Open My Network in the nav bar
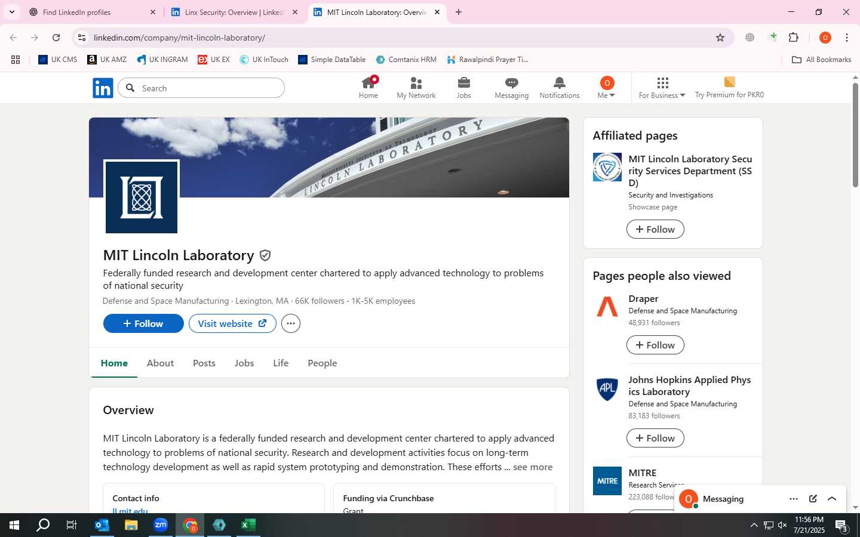This screenshot has height=537, width=860. coord(416,88)
